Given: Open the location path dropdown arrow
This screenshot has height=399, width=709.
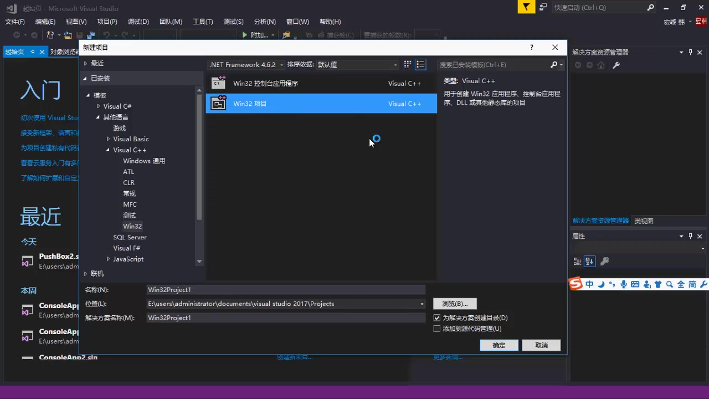Looking at the screenshot, I should tap(422, 304).
